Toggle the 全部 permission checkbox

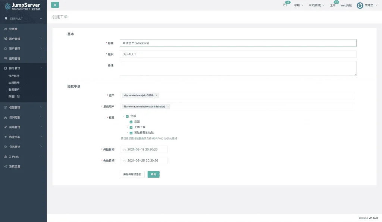(x=127, y=116)
